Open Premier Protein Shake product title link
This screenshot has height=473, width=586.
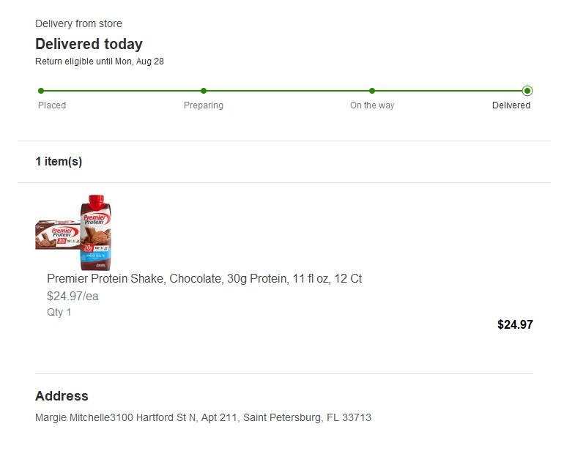204,279
